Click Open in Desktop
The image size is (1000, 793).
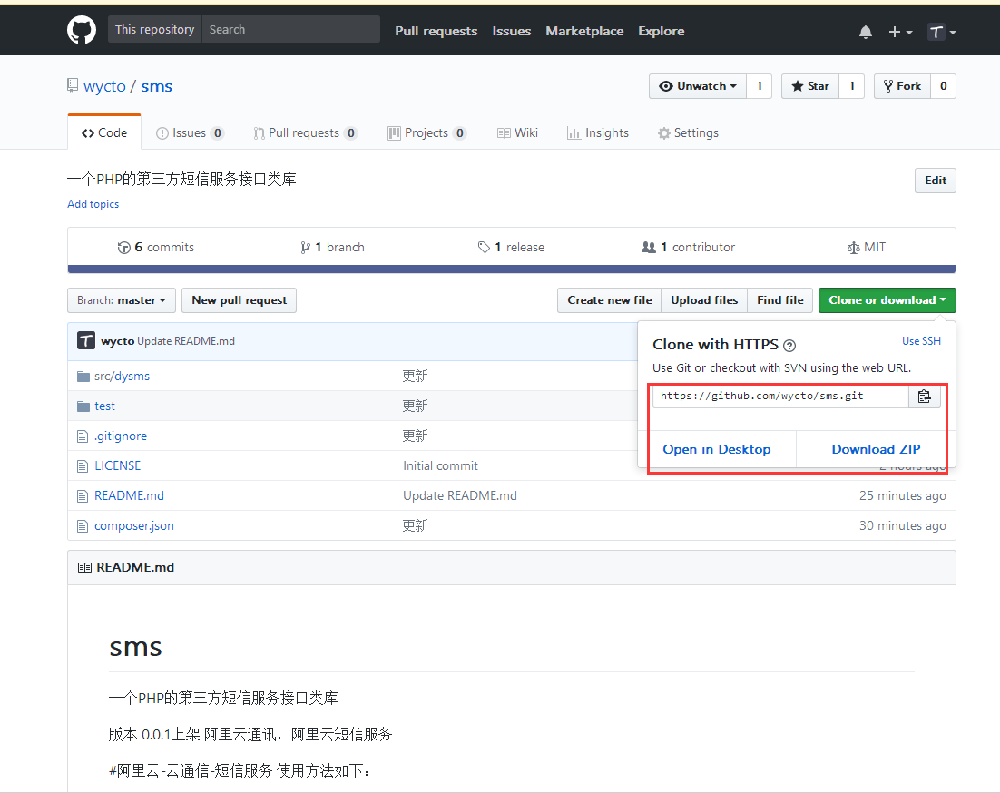pyautogui.click(x=717, y=449)
